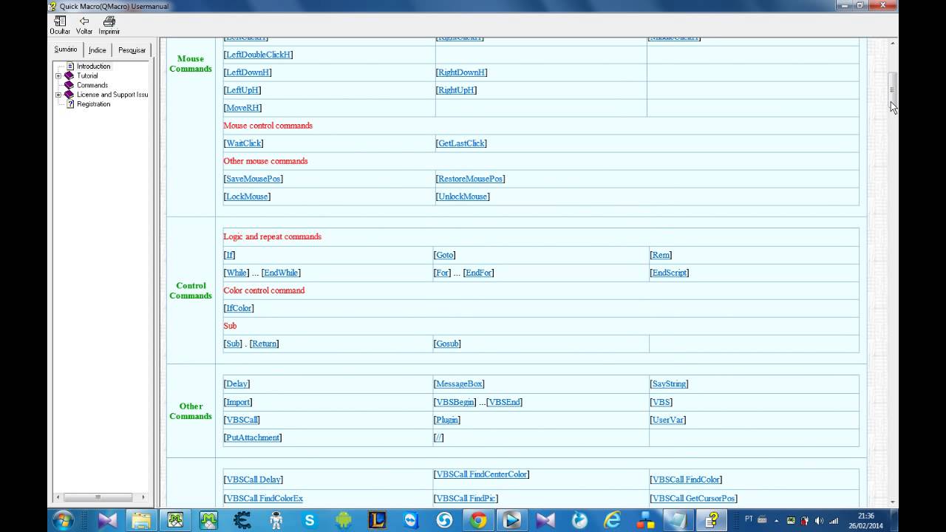
Task: Open the Gosub command link
Action: pos(447,344)
